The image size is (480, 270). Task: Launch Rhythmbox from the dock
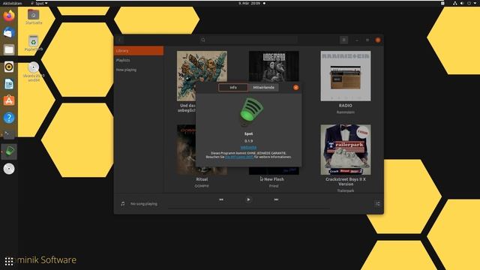(9, 67)
